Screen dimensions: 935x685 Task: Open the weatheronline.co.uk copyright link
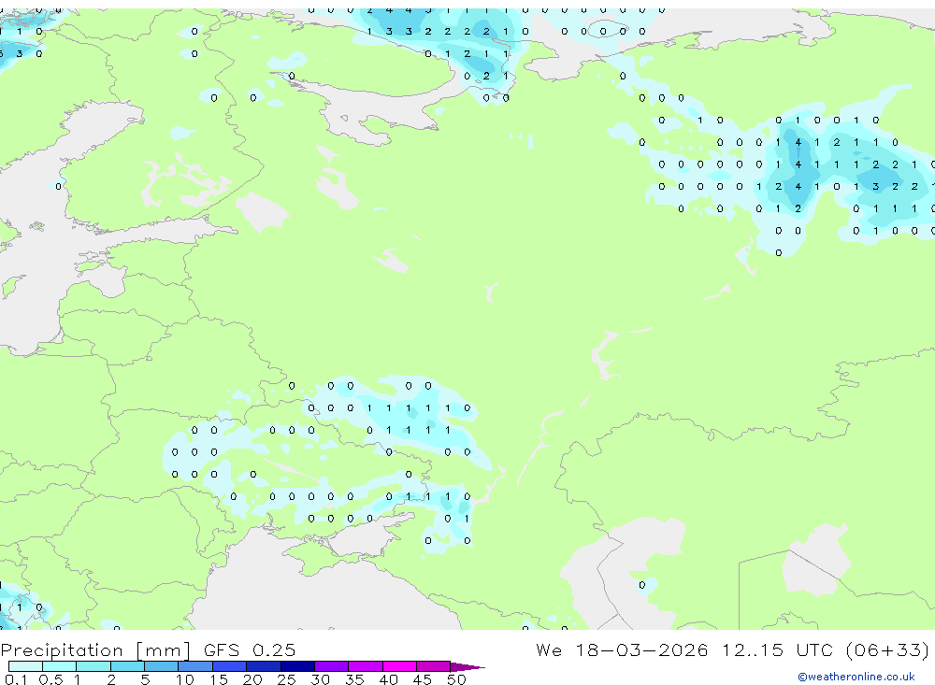point(856,677)
